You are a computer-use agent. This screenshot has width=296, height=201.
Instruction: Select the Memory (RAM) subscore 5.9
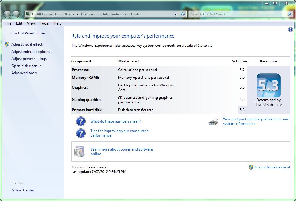242,78
